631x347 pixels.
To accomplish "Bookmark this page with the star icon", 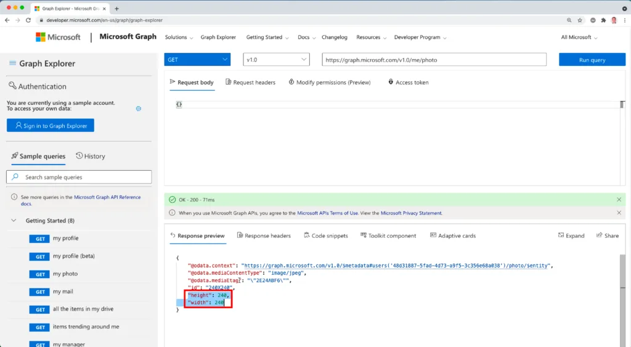I will click(580, 20).
